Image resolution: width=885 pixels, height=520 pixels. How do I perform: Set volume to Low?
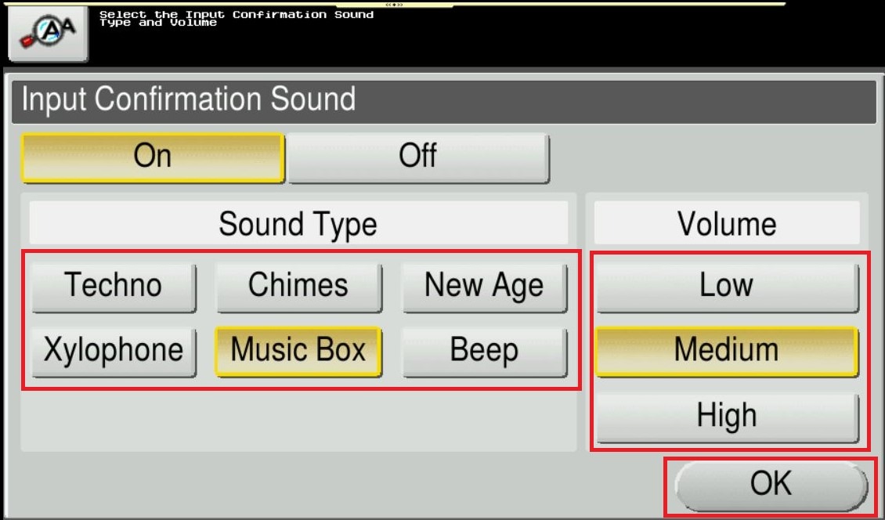(727, 286)
